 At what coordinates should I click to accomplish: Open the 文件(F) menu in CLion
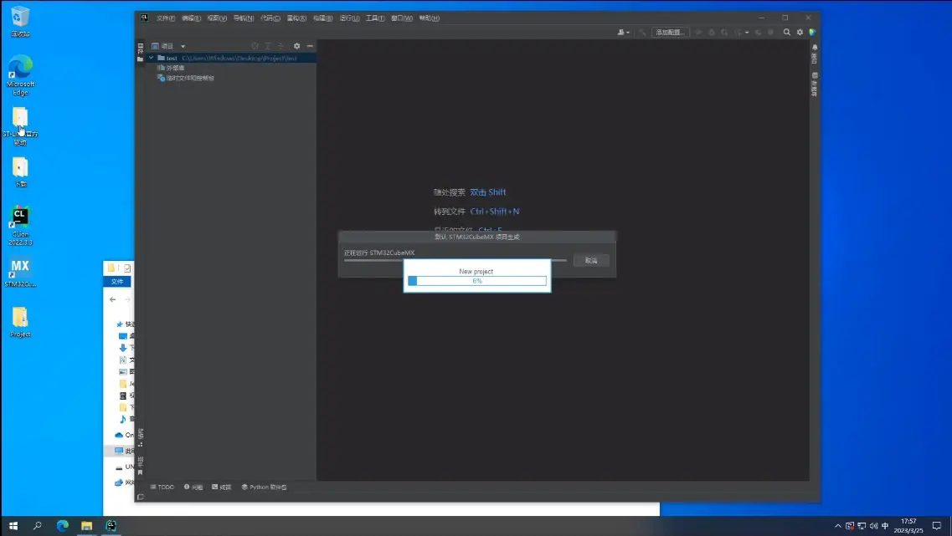point(165,18)
